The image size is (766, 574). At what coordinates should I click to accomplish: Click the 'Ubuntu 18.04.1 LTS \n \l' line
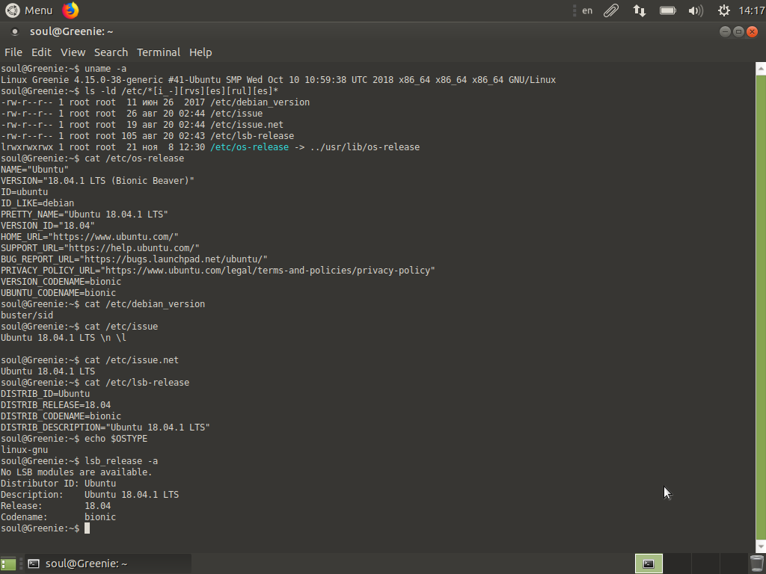63,339
